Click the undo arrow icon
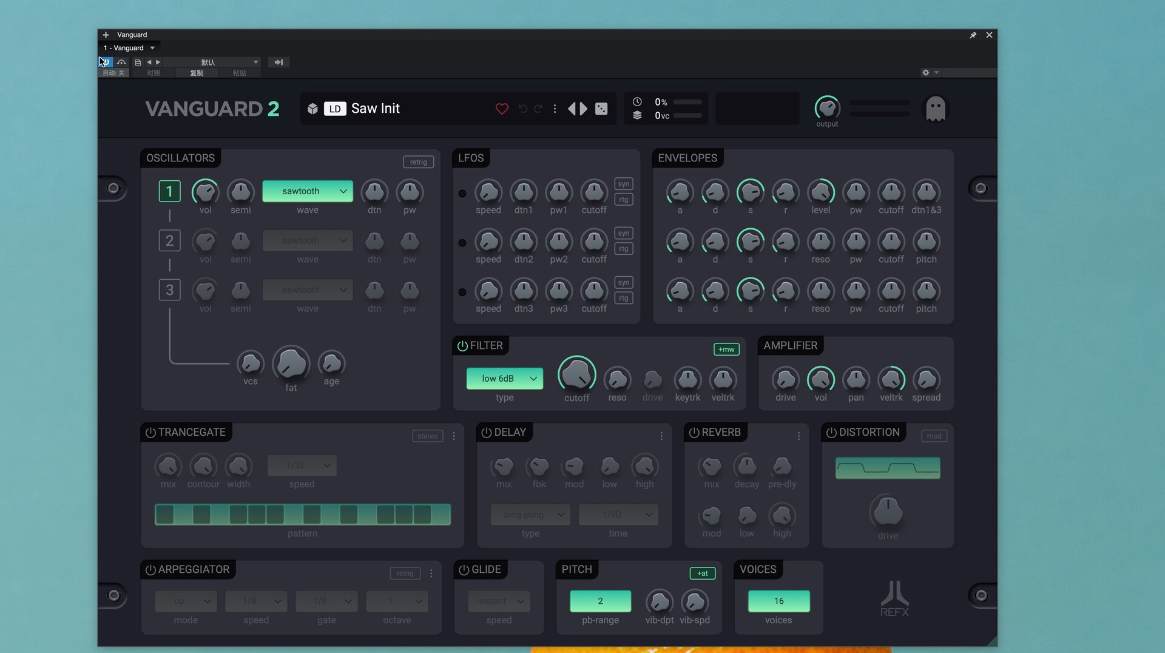 coord(523,109)
